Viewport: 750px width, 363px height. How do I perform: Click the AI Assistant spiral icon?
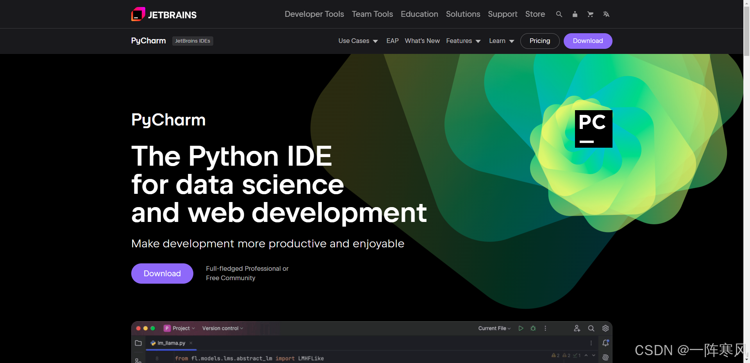[605, 357]
